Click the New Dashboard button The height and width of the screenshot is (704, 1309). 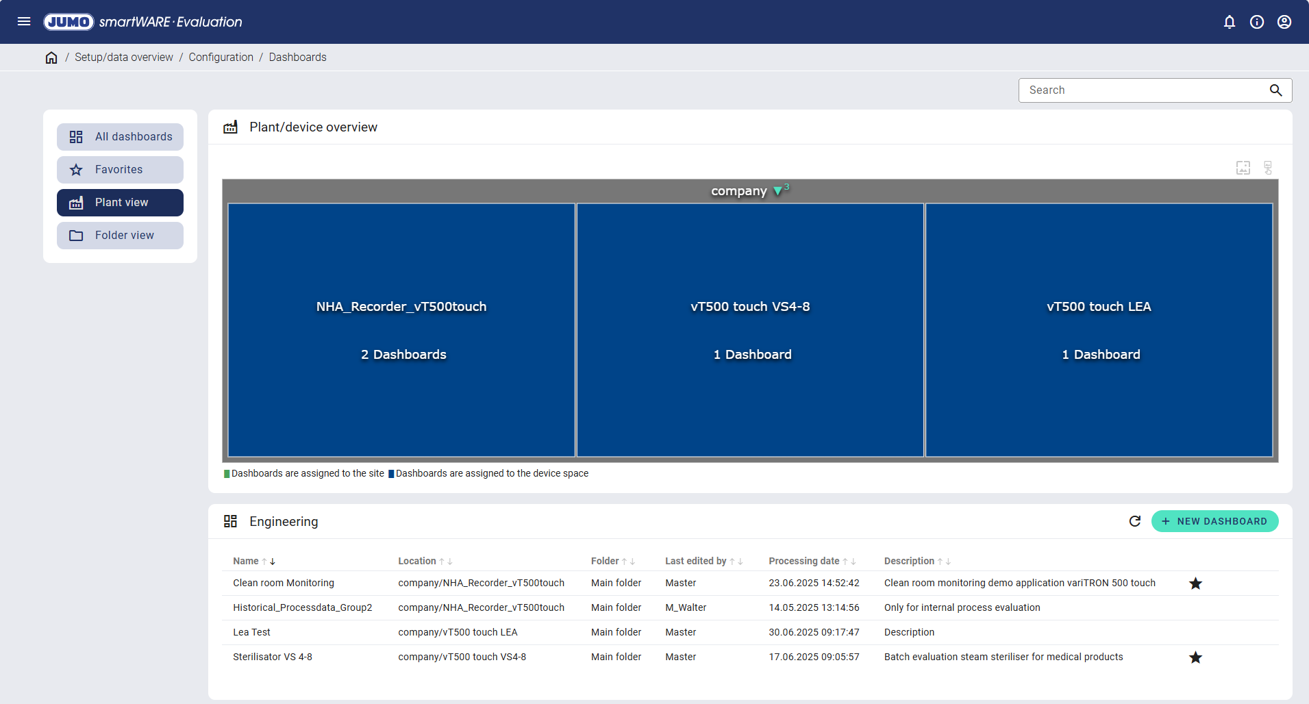tap(1214, 521)
